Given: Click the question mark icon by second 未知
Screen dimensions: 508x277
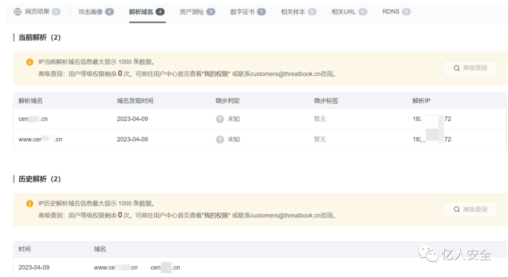Looking at the screenshot, I should 219,139.
